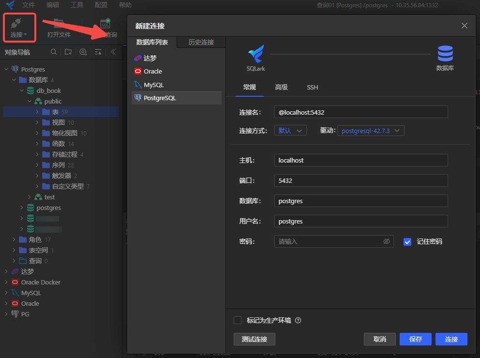Image resolution: width=480 pixels, height=358 pixels.
Task: Expand the 表空间 folder
Action: pyautogui.click(x=14, y=250)
